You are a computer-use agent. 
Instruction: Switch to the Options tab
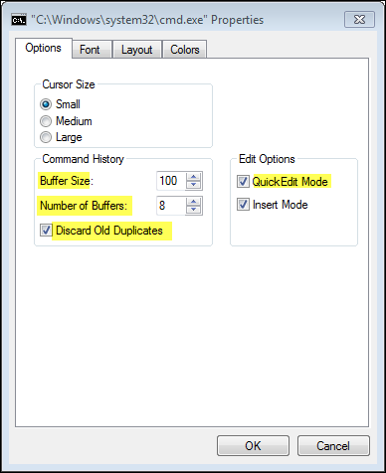click(x=44, y=48)
